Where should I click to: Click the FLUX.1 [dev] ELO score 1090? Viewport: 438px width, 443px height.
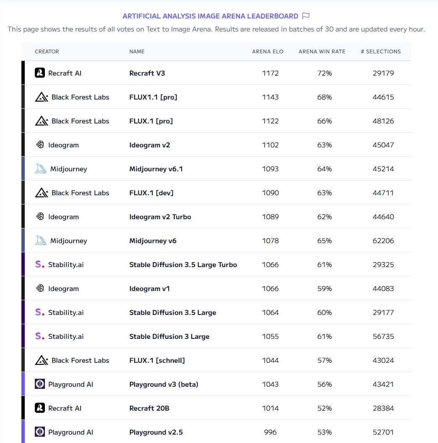click(x=270, y=193)
